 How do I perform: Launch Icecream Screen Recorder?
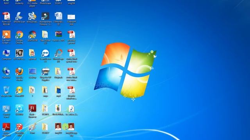[6, 35]
